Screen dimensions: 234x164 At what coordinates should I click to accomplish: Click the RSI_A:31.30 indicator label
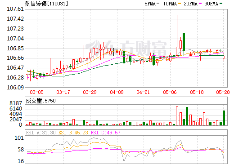pos(40,133)
